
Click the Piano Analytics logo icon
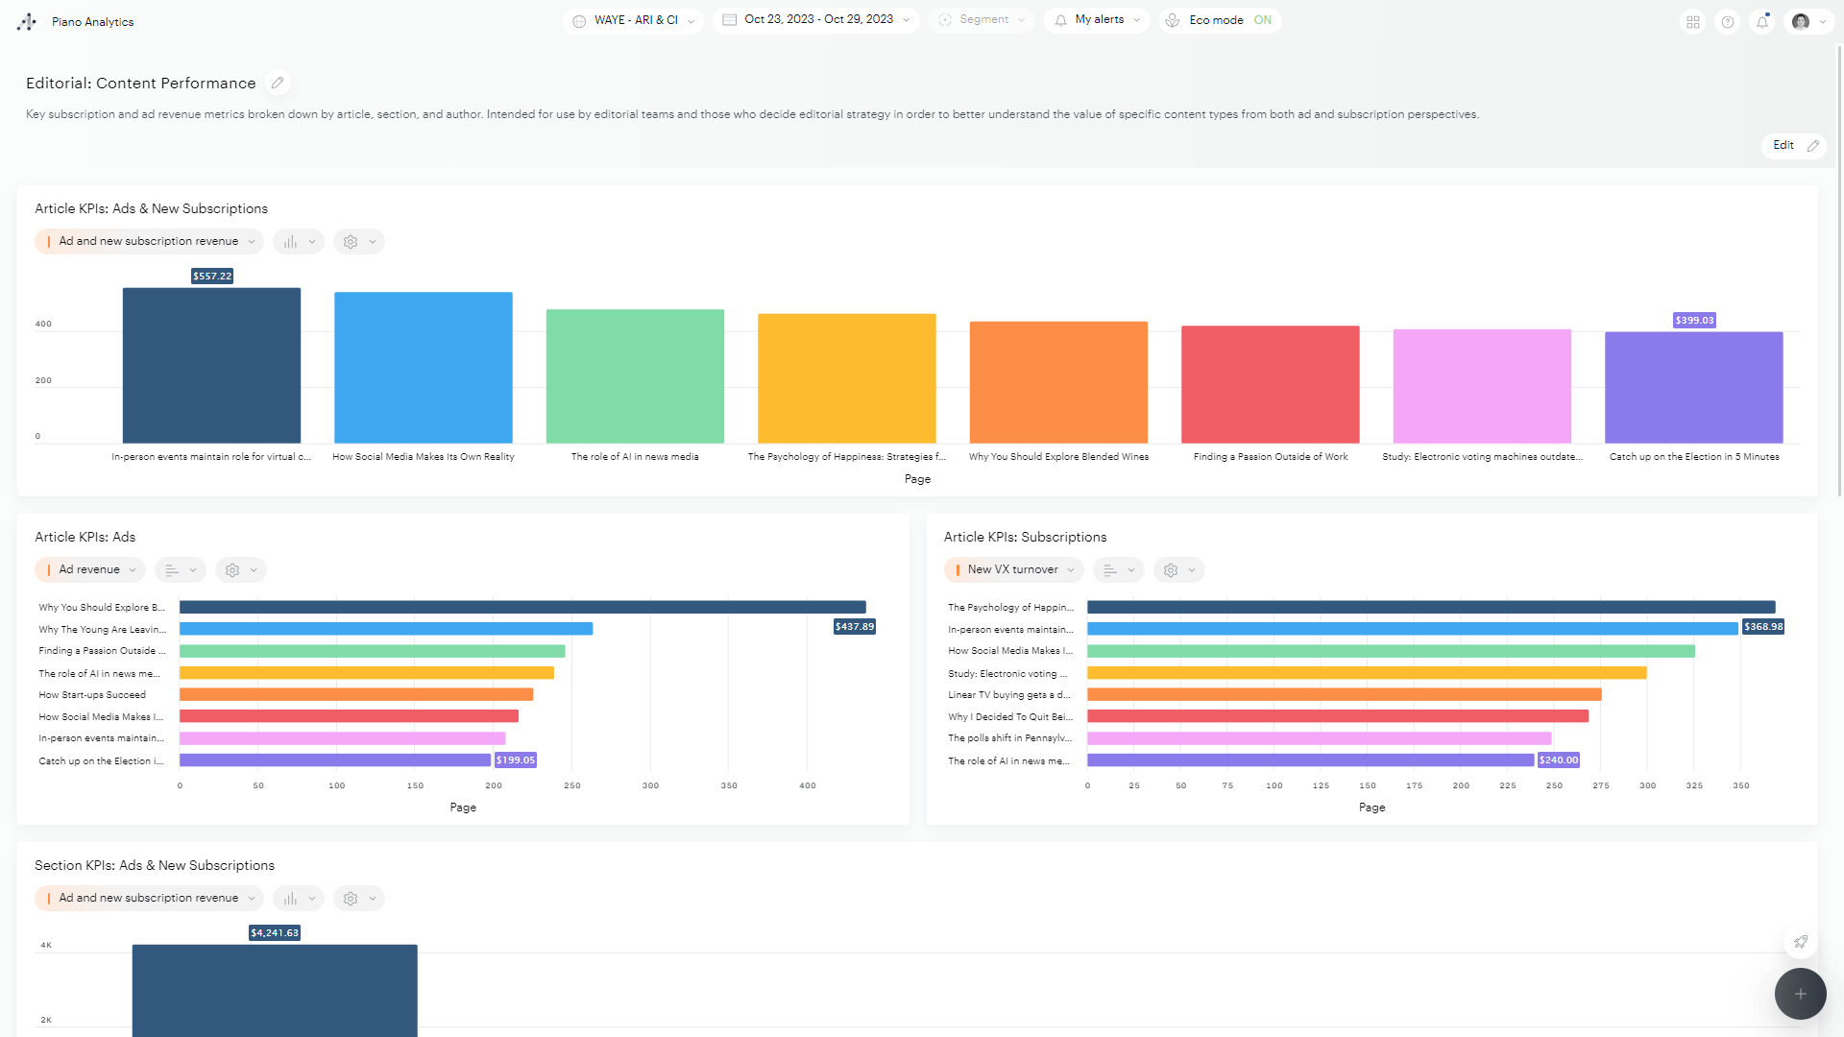pos(27,21)
